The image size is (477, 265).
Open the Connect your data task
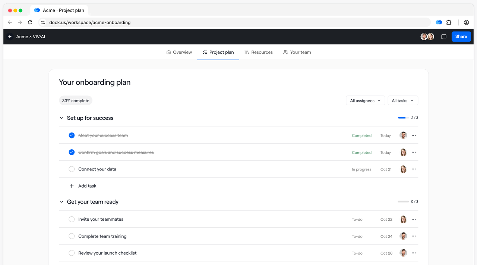[97, 169]
